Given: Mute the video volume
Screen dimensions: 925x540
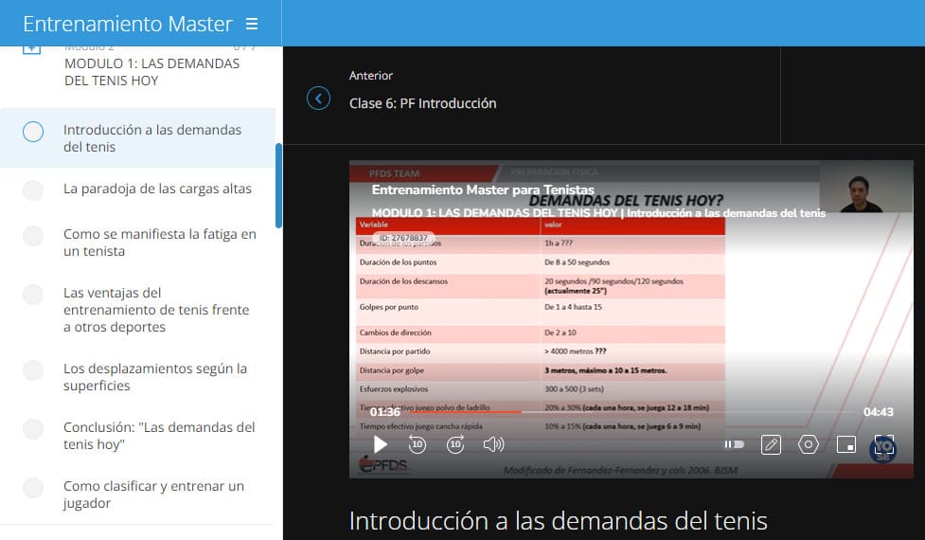Looking at the screenshot, I should coord(493,444).
